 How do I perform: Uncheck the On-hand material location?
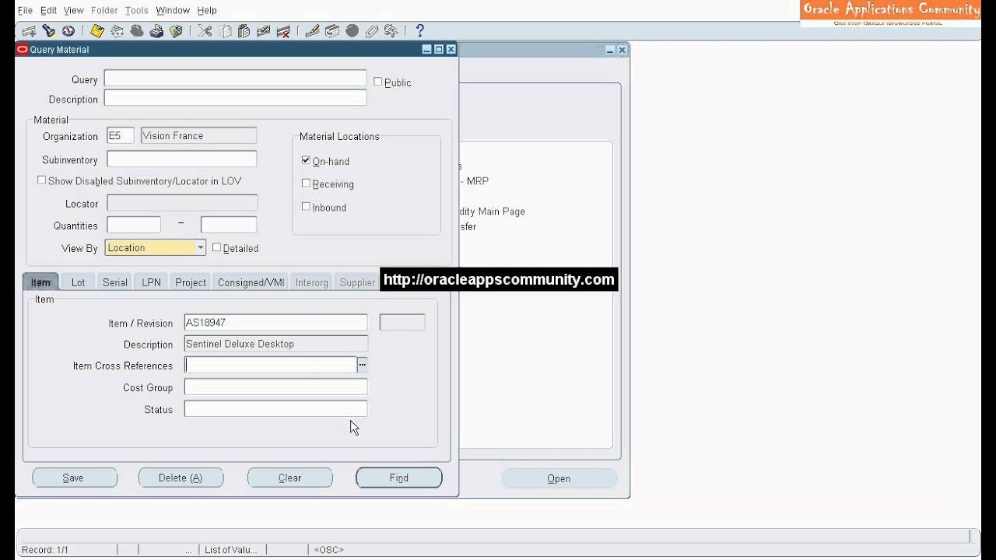(306, 159)
